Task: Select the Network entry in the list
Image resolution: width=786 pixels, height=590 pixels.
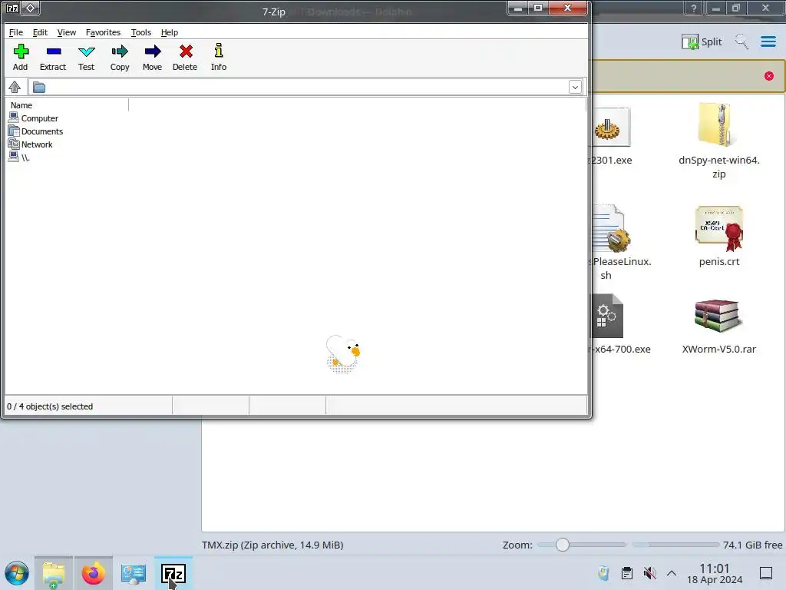Action: click(x=31, y=144)
